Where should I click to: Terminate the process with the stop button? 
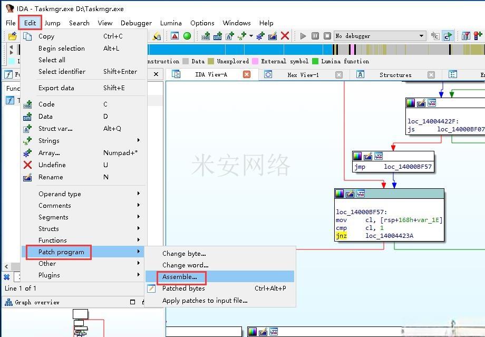click(x=327, y=36)
